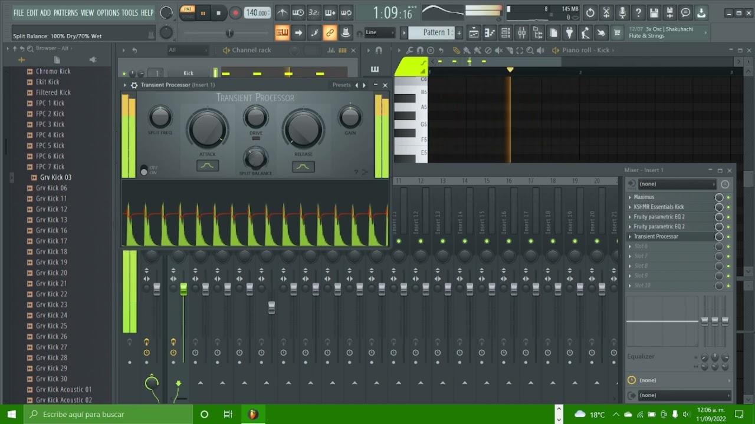Image resolution: width=755 pixels, height=424 pixels.
Task: Toggle Transient Processor OFF/ON switch
Action: tap(144, 171)
